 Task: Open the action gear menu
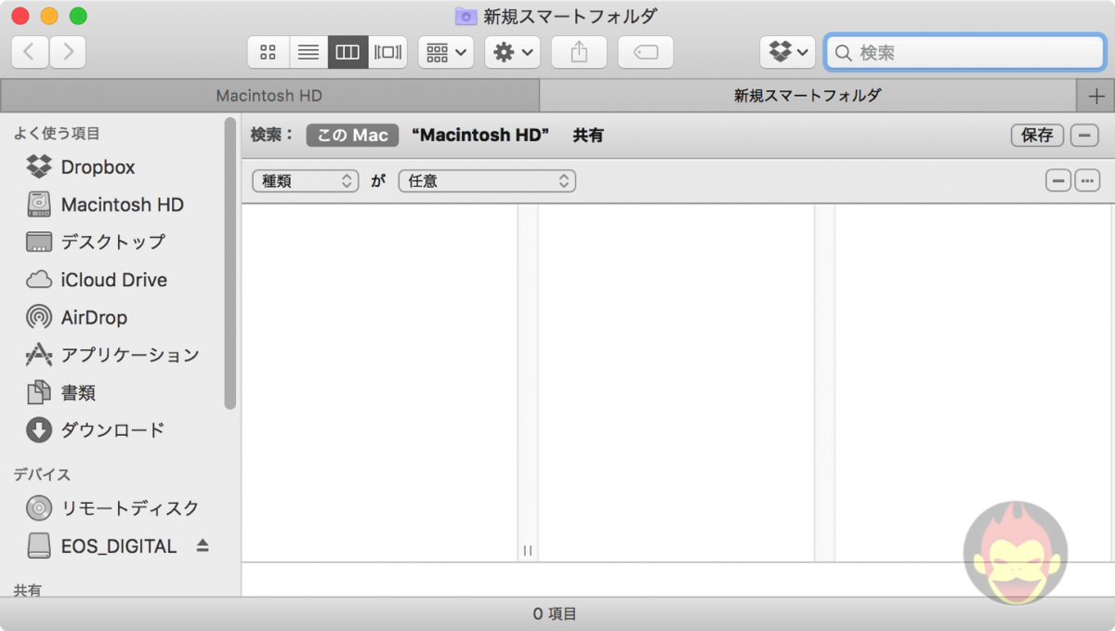coord(512,52)
